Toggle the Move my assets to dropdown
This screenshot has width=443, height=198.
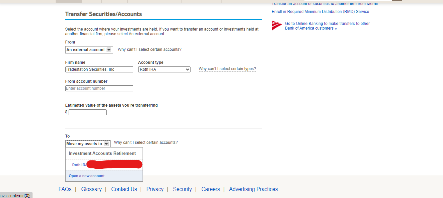coord(88,144)
